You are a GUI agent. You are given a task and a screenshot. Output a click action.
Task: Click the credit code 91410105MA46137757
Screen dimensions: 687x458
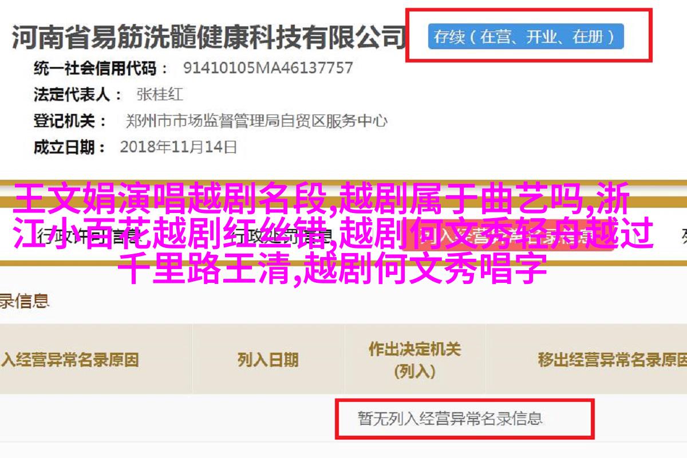point(268,68)
